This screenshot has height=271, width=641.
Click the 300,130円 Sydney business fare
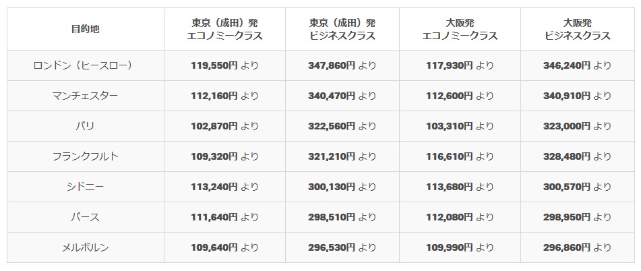[332, 187]
